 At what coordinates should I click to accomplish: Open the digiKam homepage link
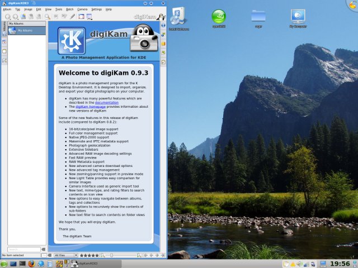88,107
